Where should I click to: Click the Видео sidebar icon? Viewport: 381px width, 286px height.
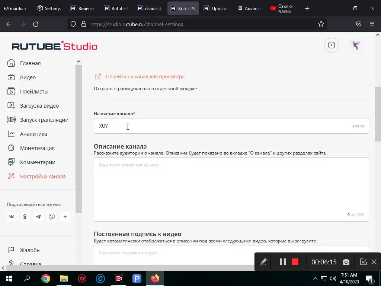11,77
